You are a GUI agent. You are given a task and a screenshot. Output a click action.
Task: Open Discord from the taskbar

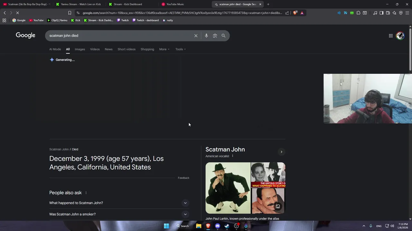pos(218,226)
